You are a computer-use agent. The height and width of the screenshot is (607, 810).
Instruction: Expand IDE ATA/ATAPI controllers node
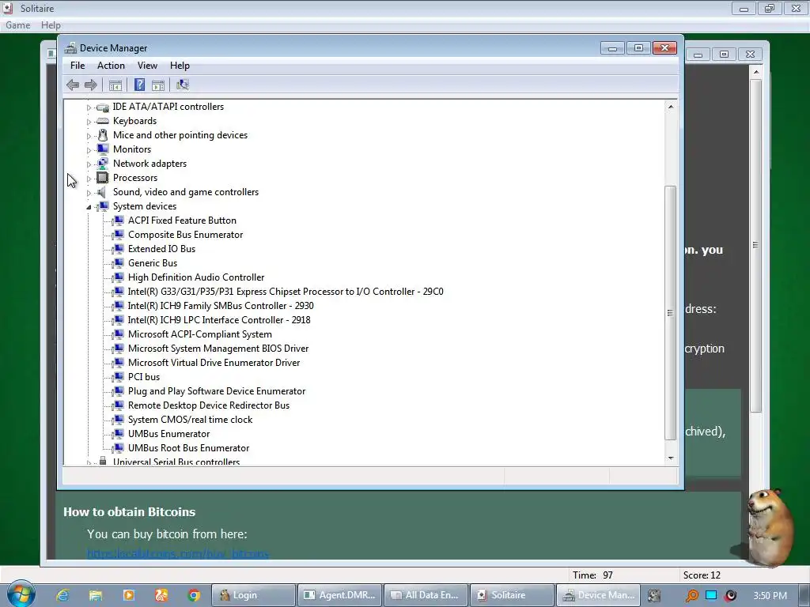[89, 107]
